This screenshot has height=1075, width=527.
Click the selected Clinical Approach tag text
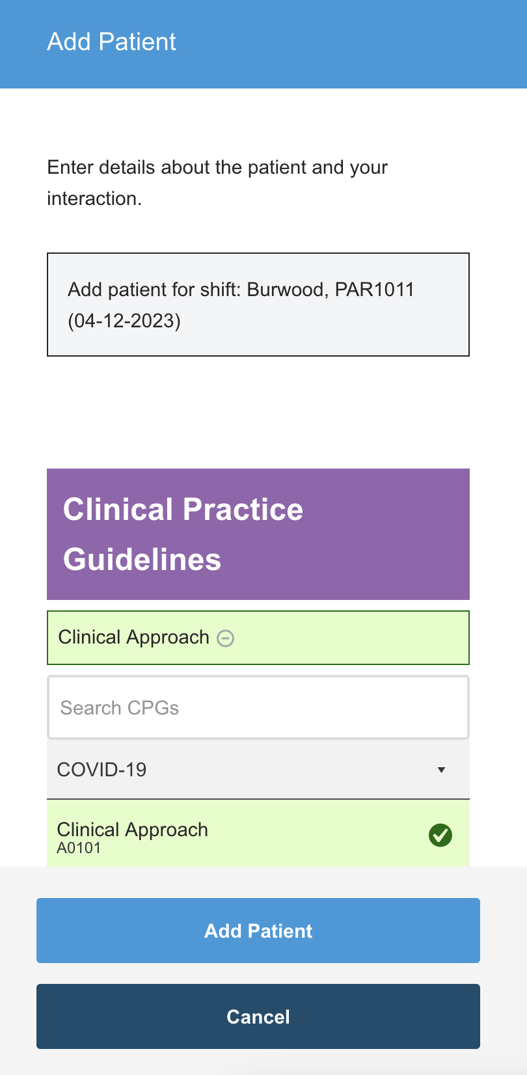[133, 637]
